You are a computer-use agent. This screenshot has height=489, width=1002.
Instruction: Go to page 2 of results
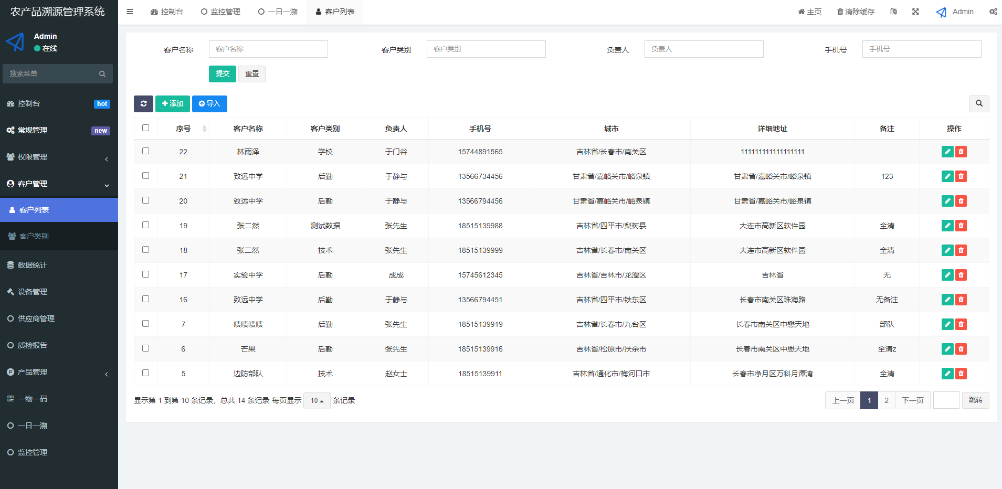click(886, 401)
